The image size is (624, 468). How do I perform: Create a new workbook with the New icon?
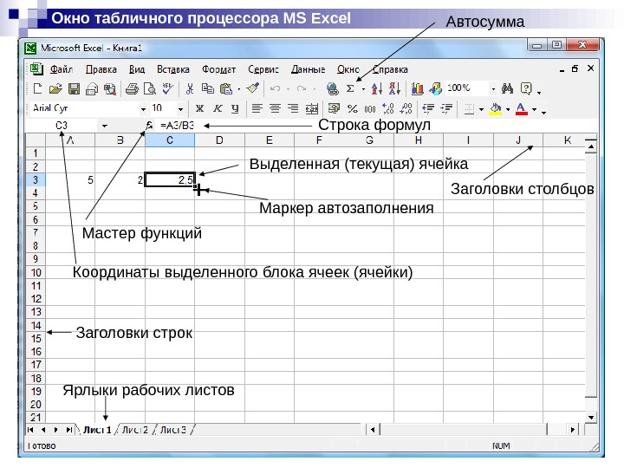(38, 88)
